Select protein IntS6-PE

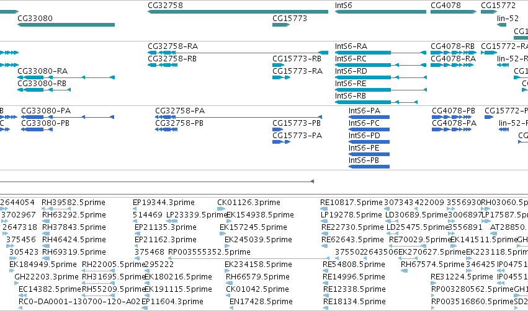point(364,148)
